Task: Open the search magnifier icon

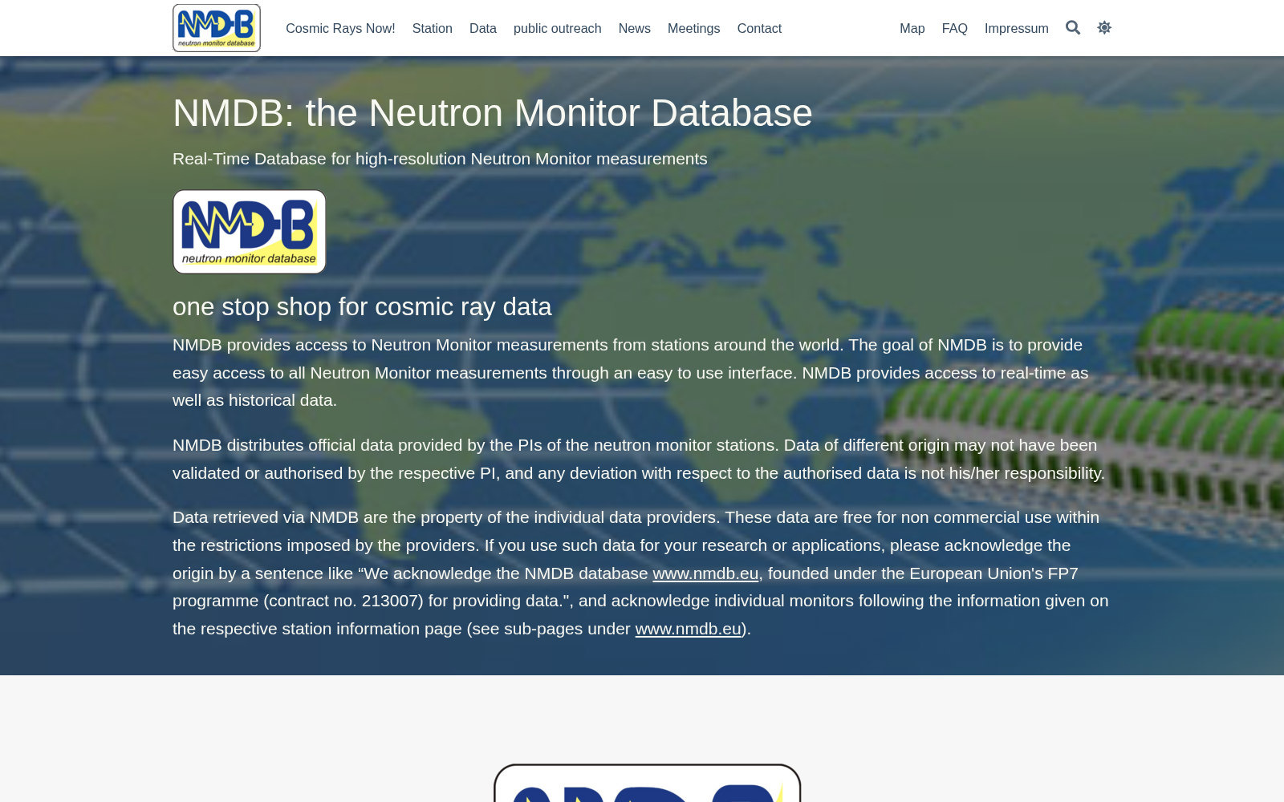Action: [x=1073, y=28]
